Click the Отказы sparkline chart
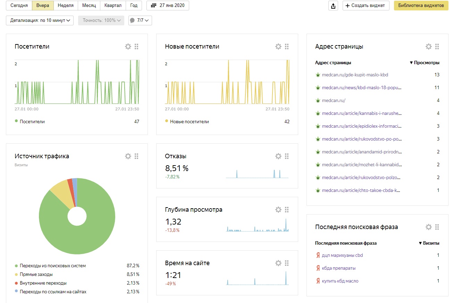The image size is (453, 303). [x=257, y=174]
